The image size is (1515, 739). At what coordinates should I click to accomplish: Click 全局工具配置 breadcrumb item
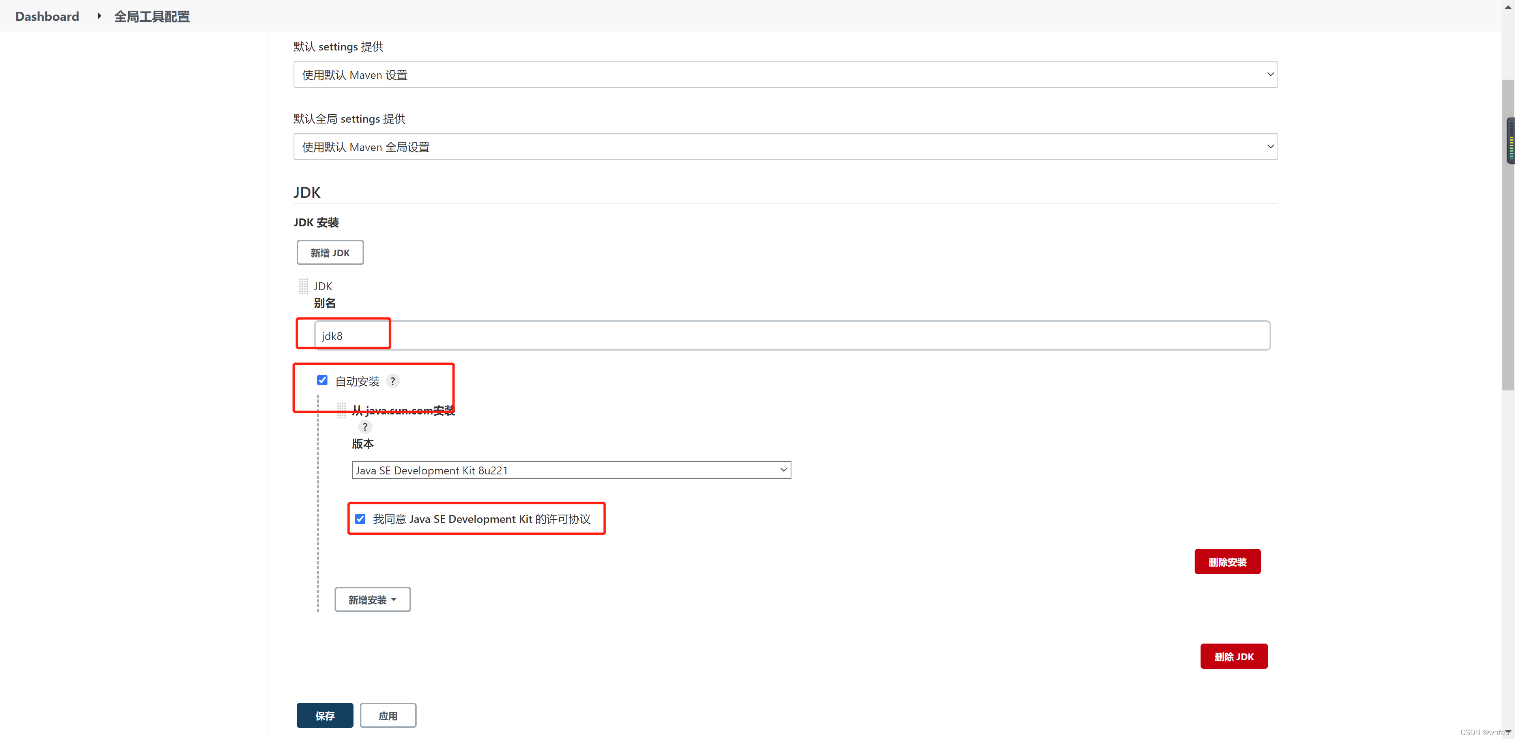[x=152, y=17]
